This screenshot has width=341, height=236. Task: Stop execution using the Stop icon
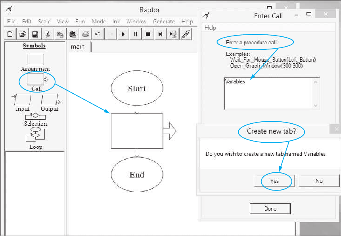pos(148,34)
